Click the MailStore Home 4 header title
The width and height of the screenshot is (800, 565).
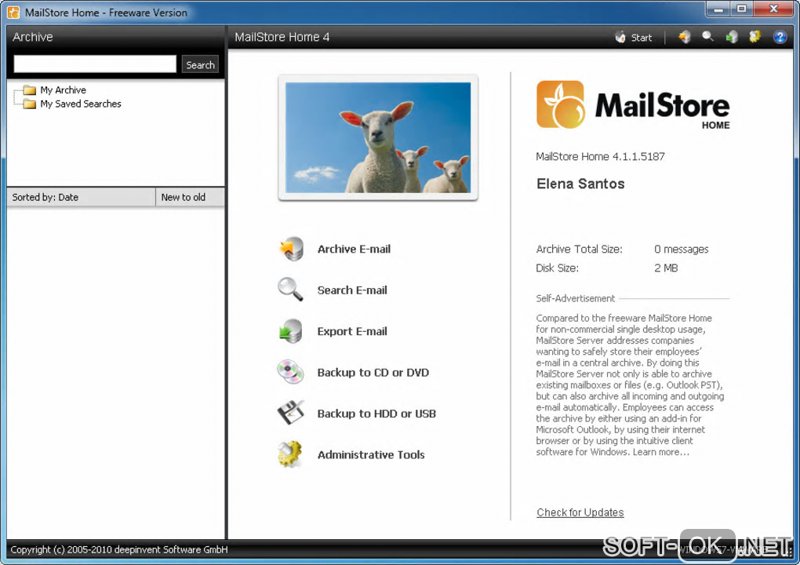click(x=282, y=37)
